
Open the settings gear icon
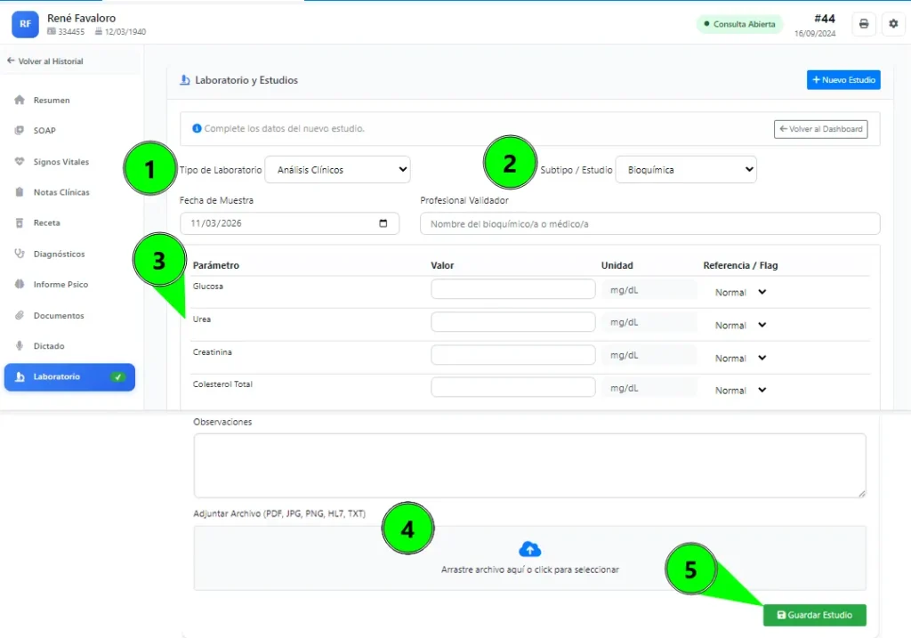pyautogui.click(x=893, y=24)
